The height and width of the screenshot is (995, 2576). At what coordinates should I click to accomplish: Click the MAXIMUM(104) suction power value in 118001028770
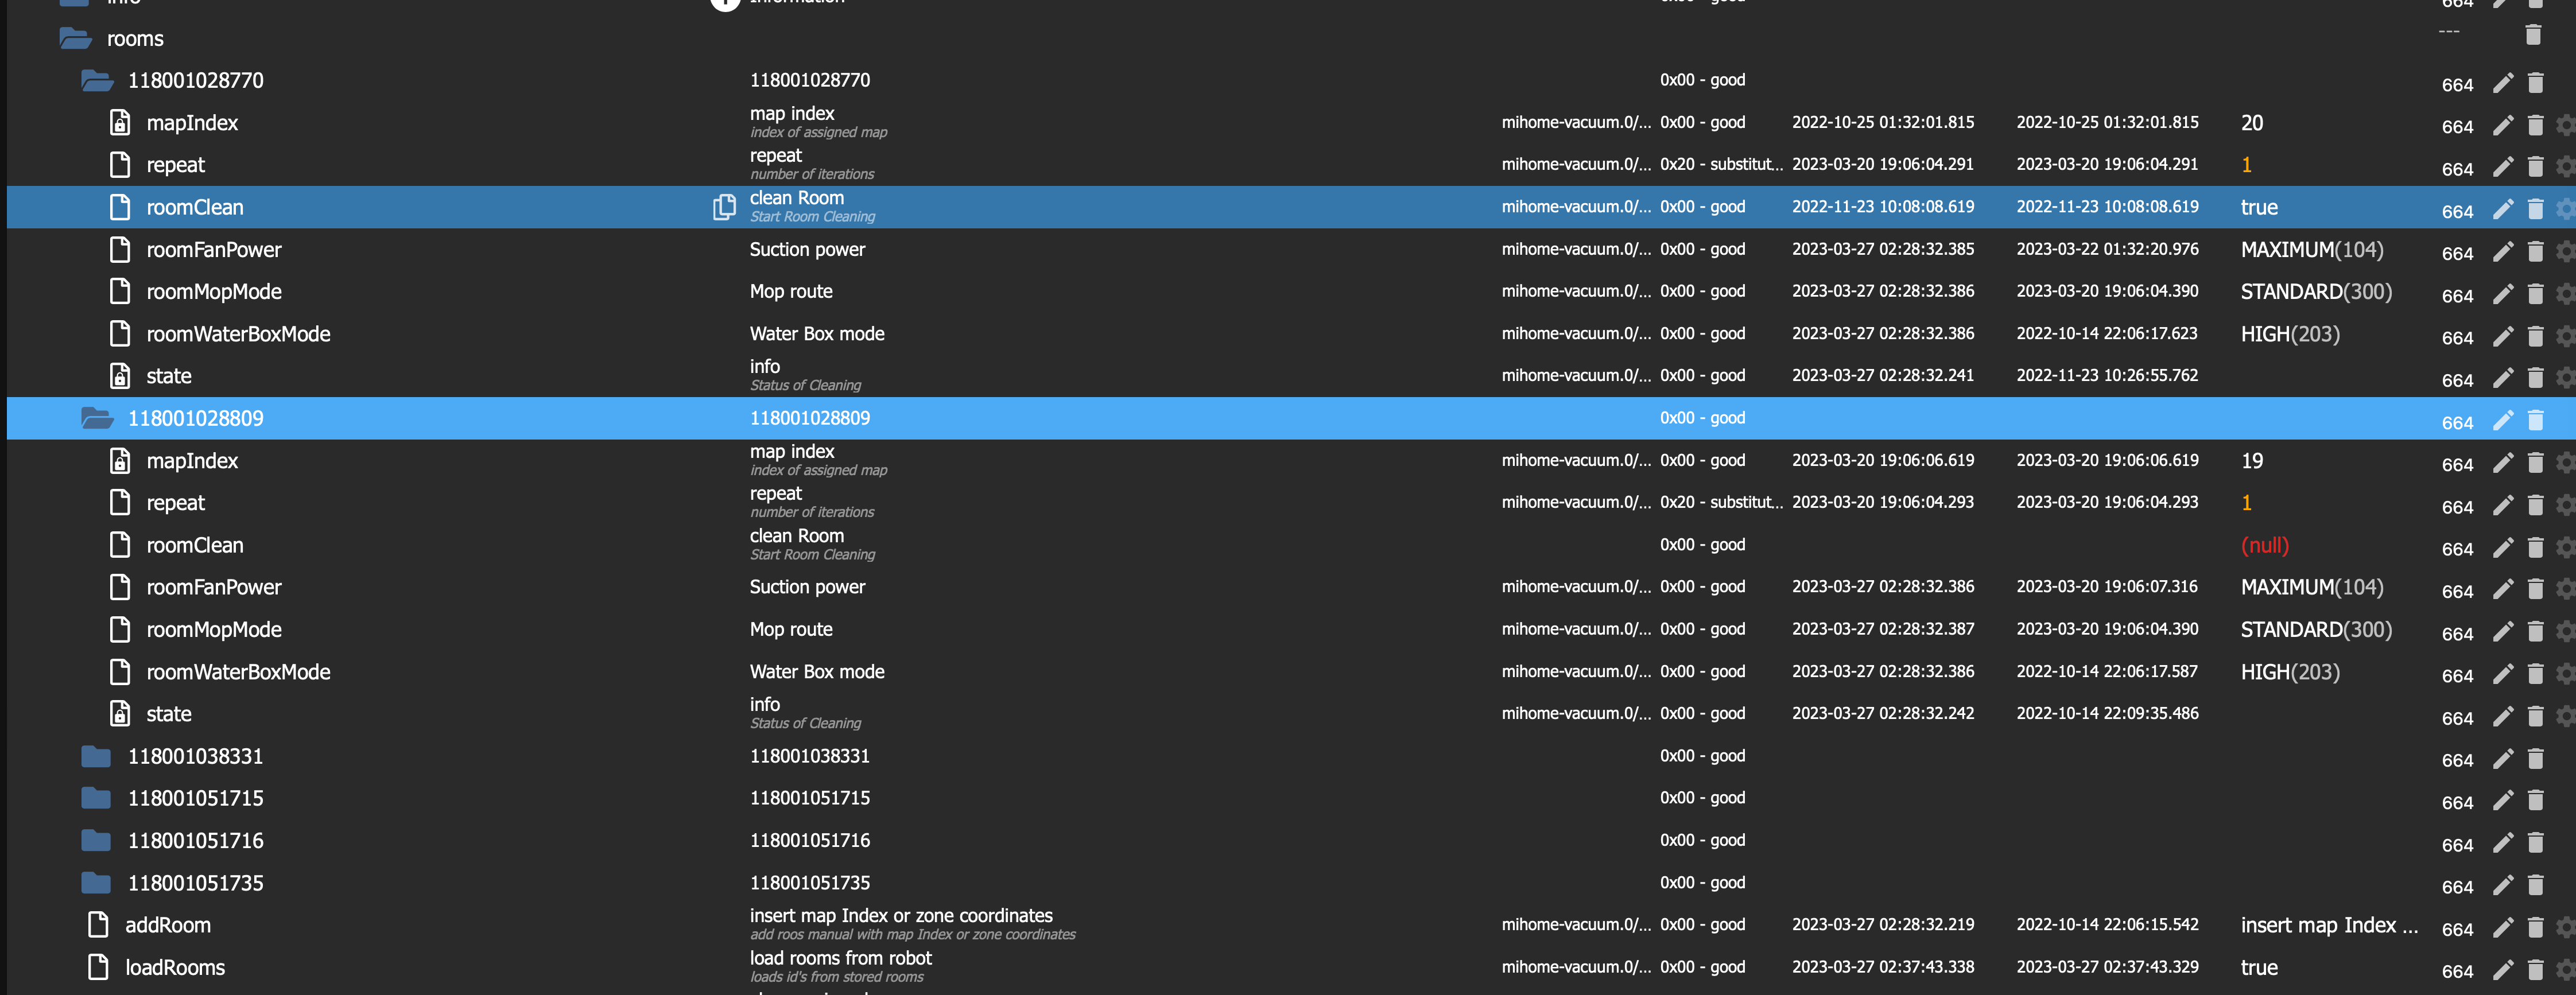coord(2312,250)
